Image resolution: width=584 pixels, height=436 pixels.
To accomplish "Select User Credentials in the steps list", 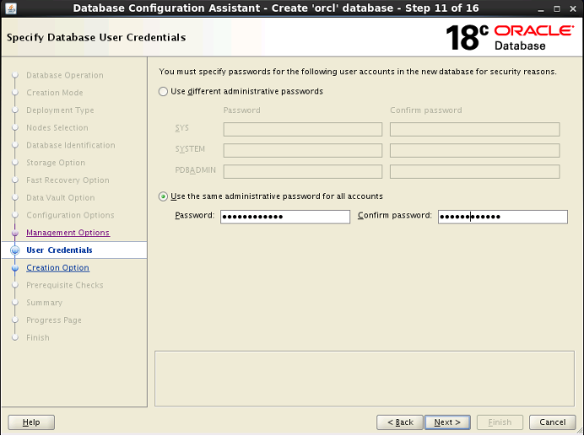I will tap(59, 250).
